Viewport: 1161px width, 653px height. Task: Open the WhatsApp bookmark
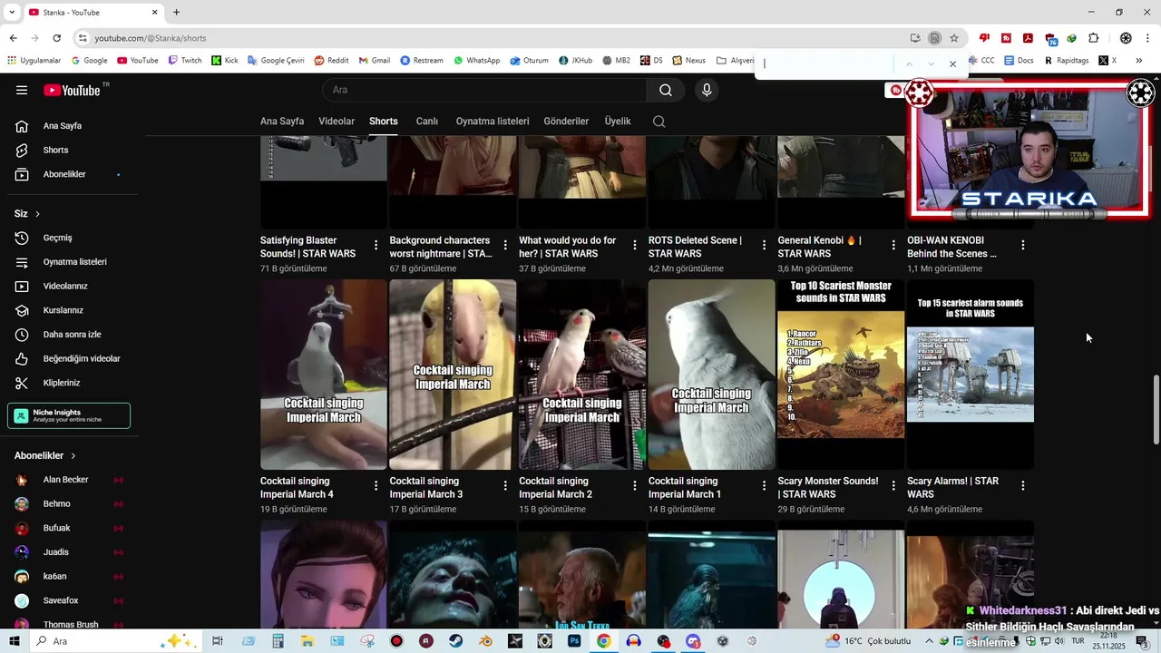click(476, 61)
